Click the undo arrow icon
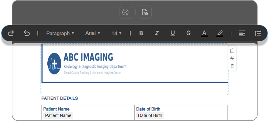The height and width of the screenshot is (121, 269). tap(27, 33)
